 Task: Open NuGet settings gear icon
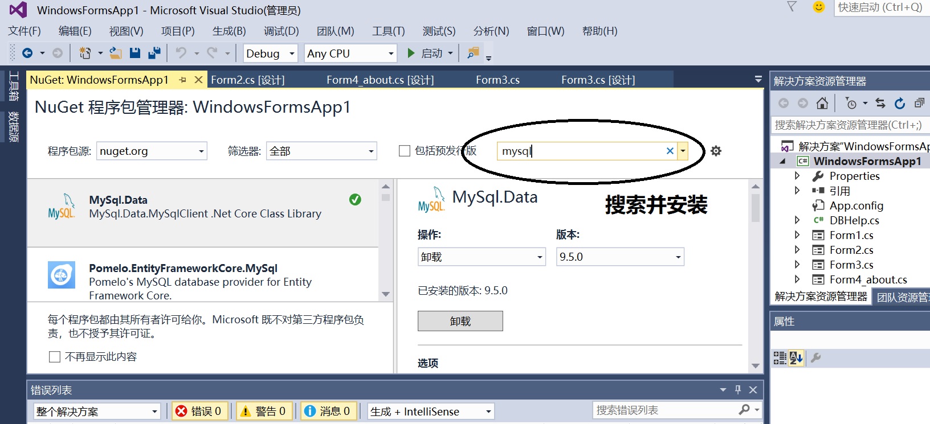point(716,151)
